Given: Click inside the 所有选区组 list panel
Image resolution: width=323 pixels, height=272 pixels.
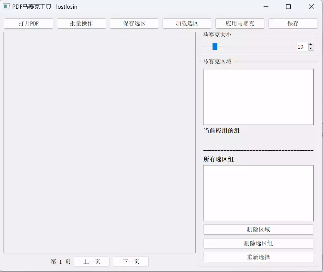Looking at the screenshot, I should point(258,193).
